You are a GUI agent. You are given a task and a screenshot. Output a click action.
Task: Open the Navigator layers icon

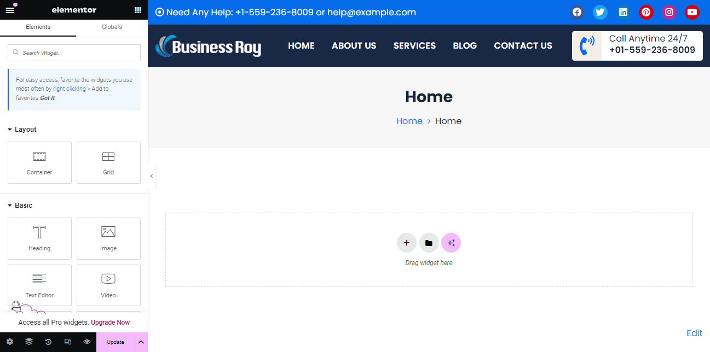pyautogui.click(x=29, y=342)
